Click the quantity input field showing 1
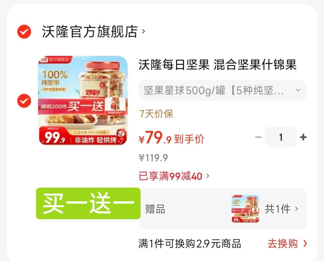 pyautogui.click(x=281, y=137)
